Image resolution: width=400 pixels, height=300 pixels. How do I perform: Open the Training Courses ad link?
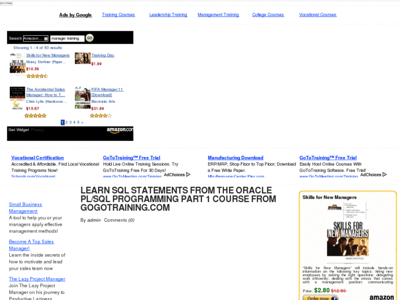coord(118,15)
